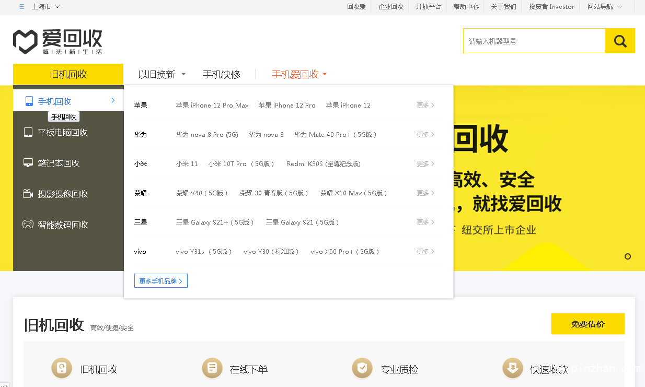Click the 快速收款 download icon

513,369
